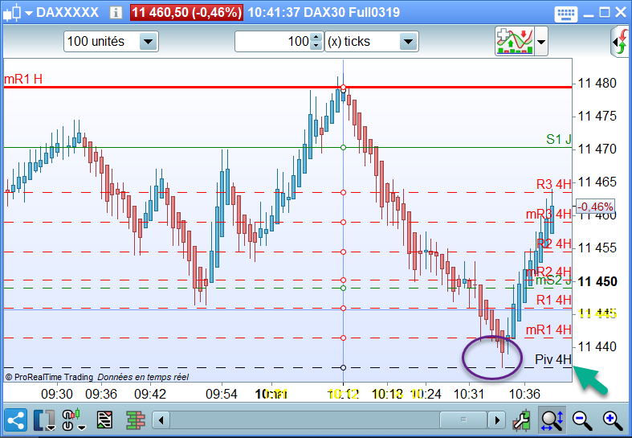Open chart settings wrench icon

click(x=521, y=420)
